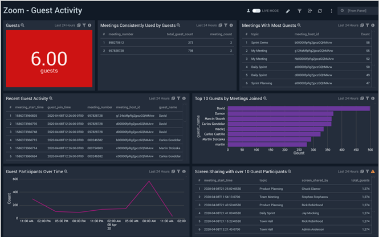Viewport: 379px width, 237px height.
Task: Refresh the dashboard with the refresh icon
Action: (x=320, y=11)
